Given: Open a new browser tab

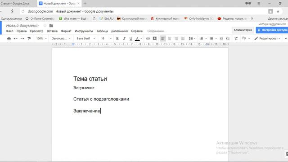Looking at the screenshot, I should 85,3.
